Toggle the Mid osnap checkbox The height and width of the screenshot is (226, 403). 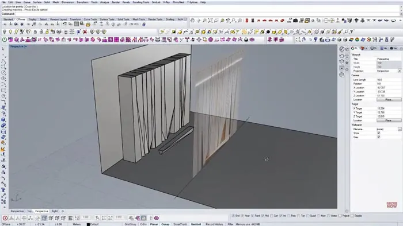tap(263, 216)
